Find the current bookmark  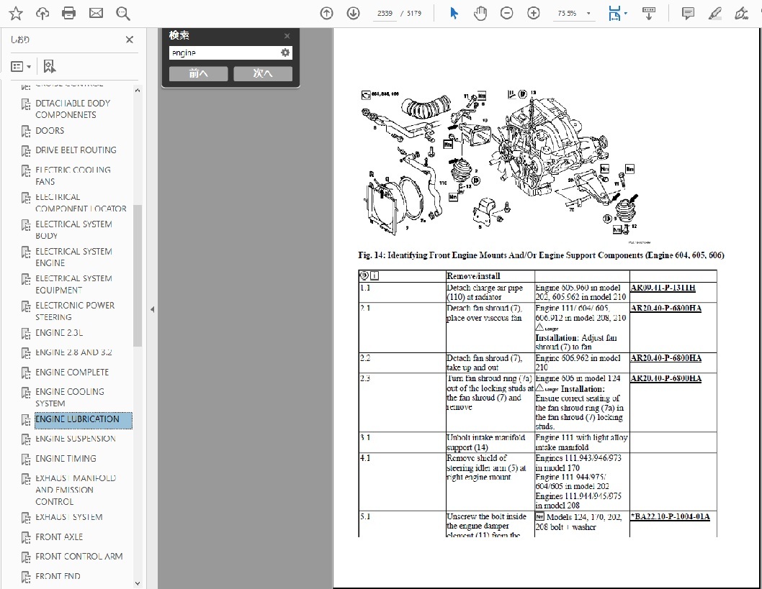(50, 66)
